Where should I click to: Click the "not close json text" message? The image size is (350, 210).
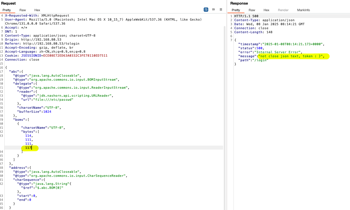291,56
